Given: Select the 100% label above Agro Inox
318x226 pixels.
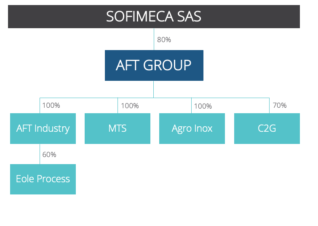Looking at the screenshot, I should click(203, 106).
